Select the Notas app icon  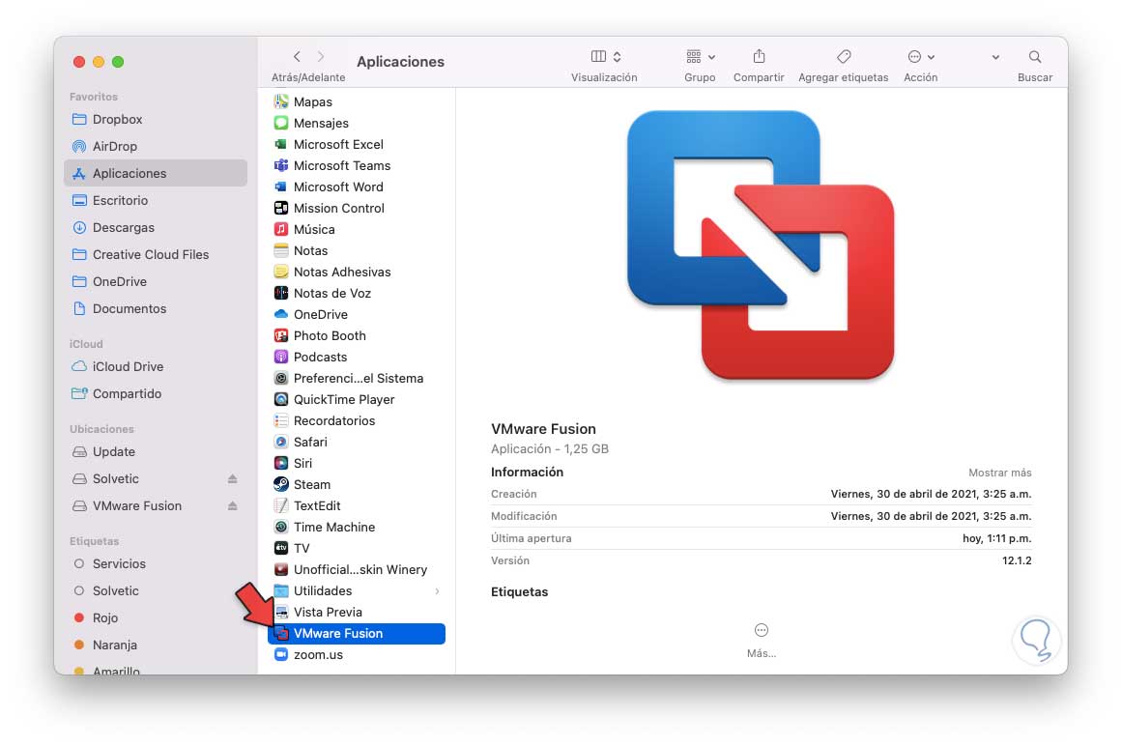[281, 250]
